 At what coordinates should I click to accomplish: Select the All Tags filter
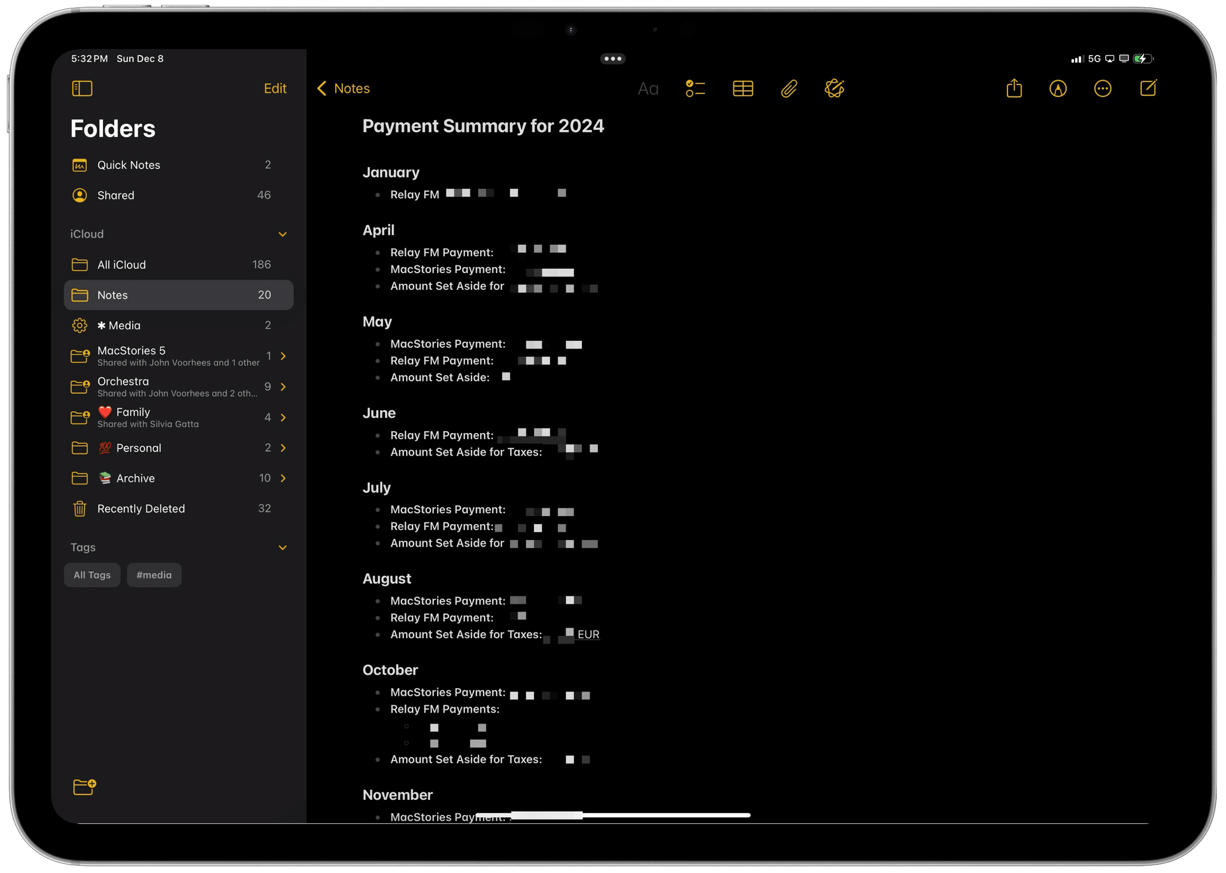coord(92,575)
